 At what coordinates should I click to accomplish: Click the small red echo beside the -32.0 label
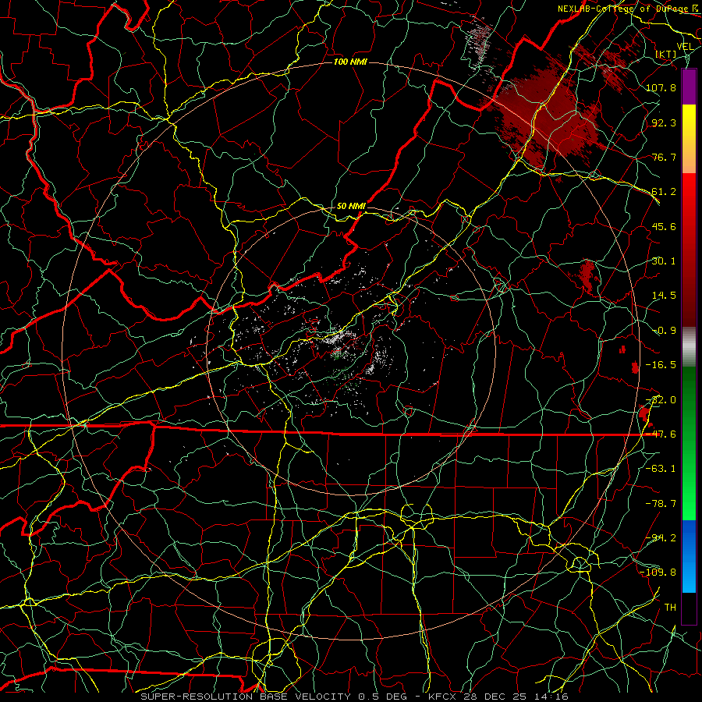pyautogui.click(x=643, y=413)
